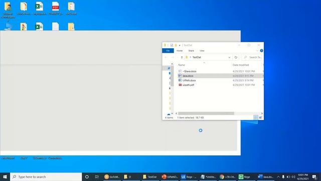
Task: Switch to UiPath Studio taskbar window
Action: point(189,176)
